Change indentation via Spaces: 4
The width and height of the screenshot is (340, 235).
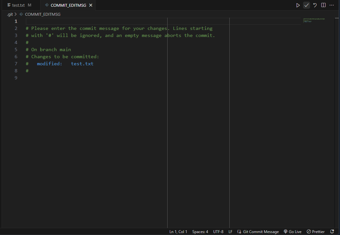pos(200,232)
